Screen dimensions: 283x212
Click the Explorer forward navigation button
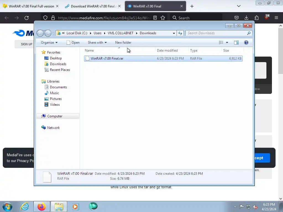pos(48,33)
